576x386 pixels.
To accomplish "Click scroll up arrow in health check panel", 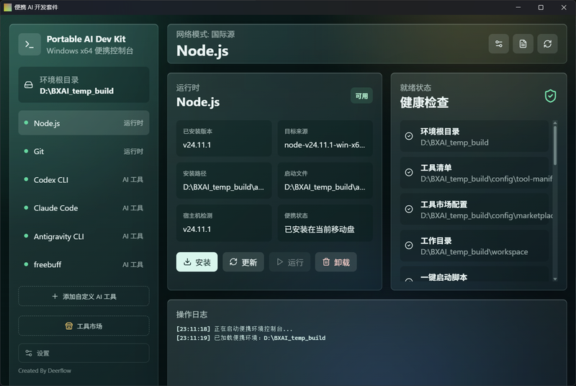I will pos(554,122).
